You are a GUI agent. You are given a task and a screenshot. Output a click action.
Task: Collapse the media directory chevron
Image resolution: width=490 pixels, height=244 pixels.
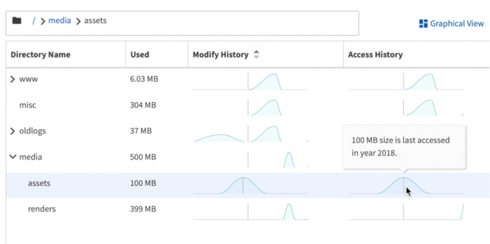pyautogui.click(x=12, y=157)
